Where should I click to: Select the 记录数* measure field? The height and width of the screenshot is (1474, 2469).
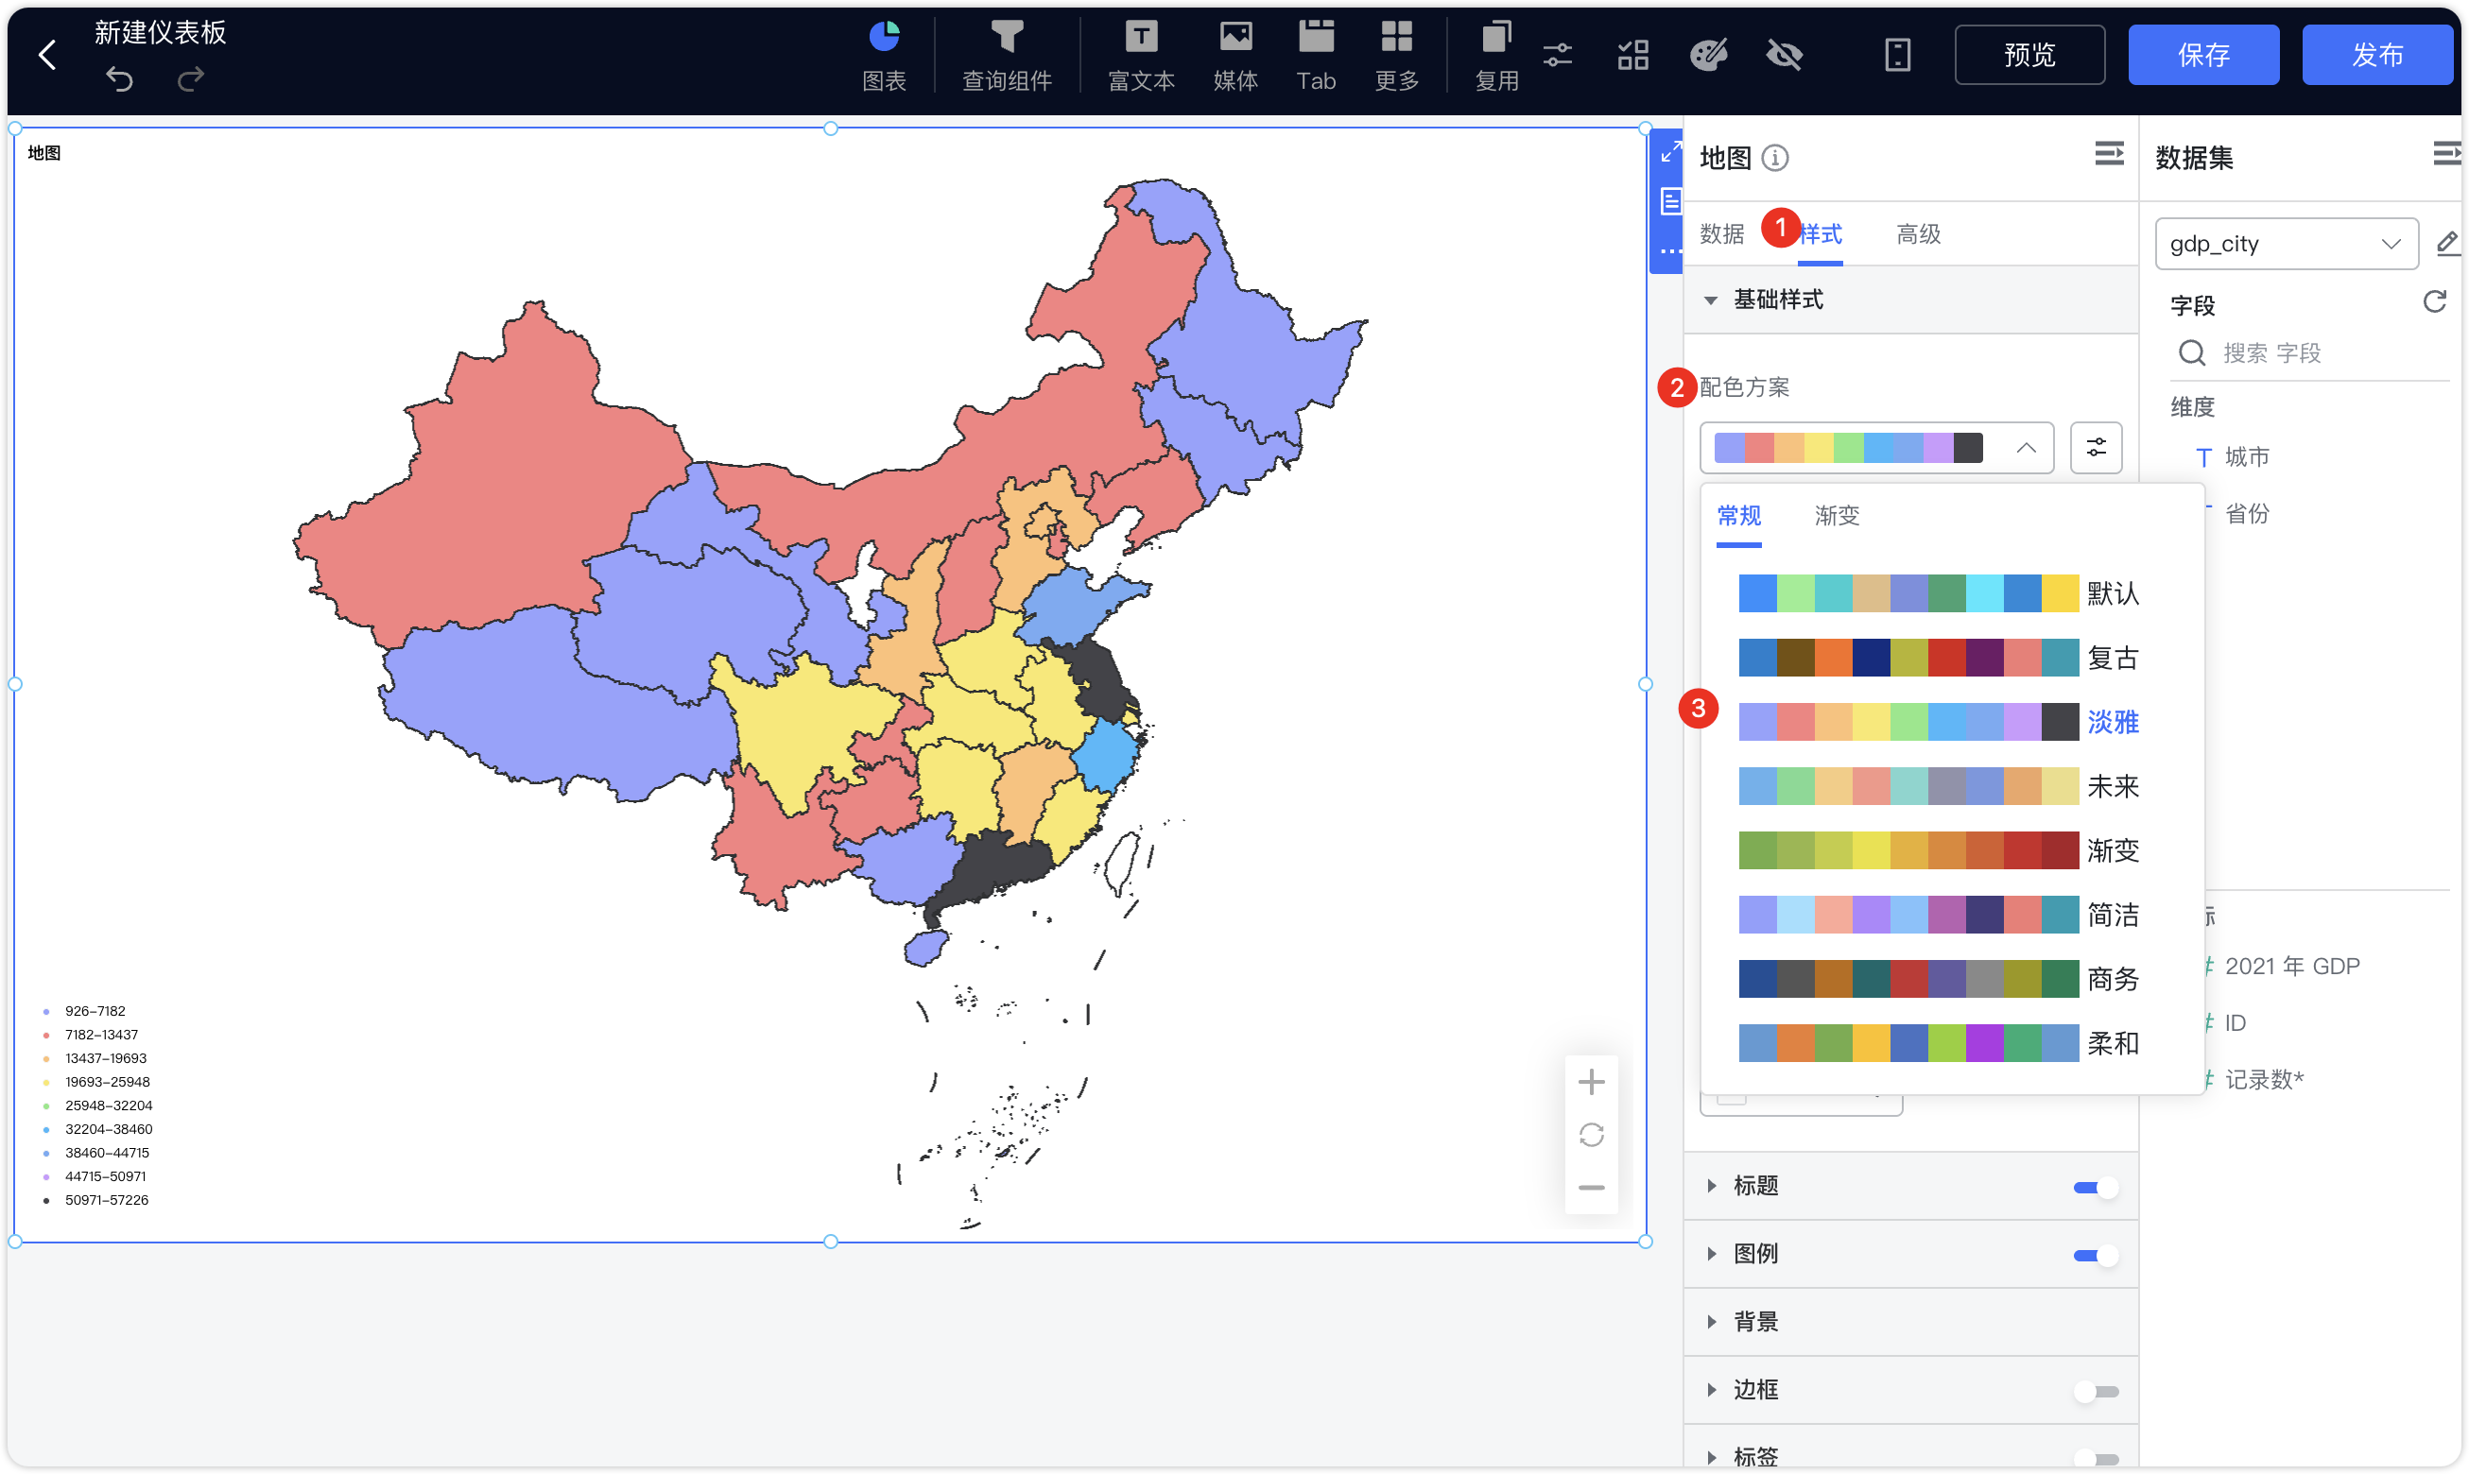(2262, 1080)
